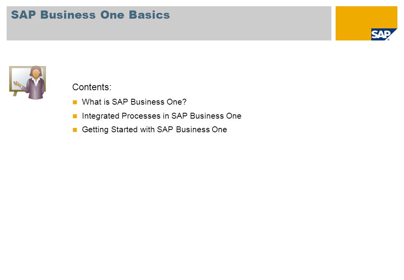Click the word 'Basics' in the title
The image size is (404, 280).
pos(150,15)
